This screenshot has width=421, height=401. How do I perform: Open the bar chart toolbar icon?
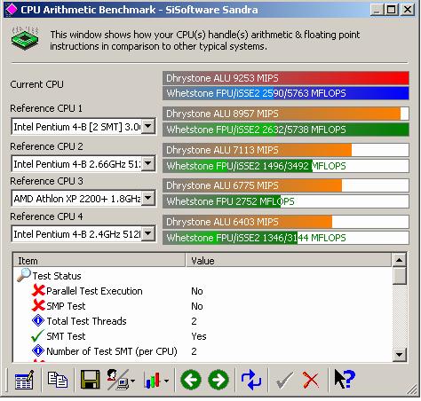pyautogui.click(x=153, y=380)
